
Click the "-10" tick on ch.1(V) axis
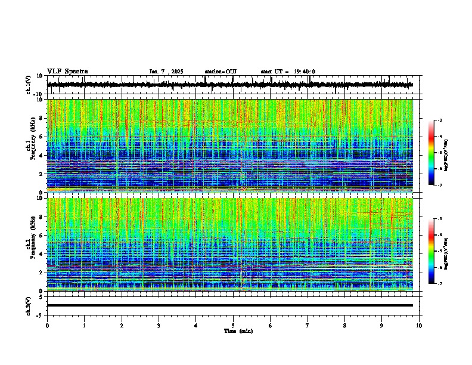coord(39,94)
